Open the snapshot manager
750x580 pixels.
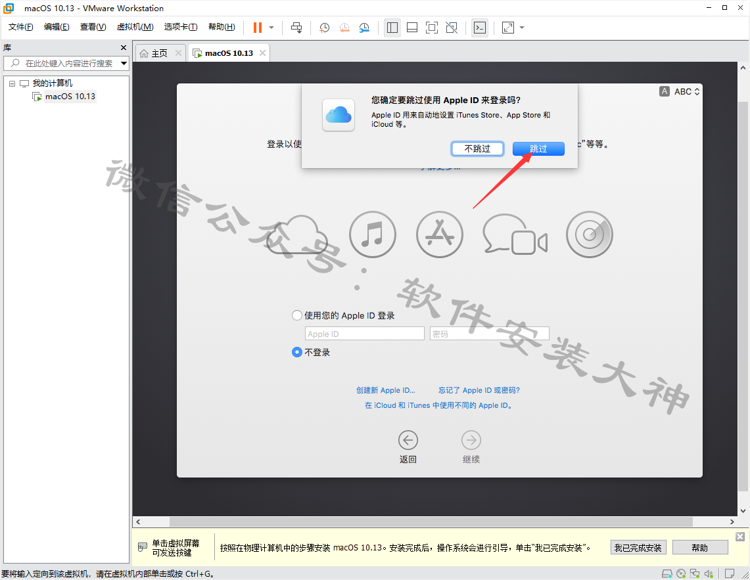364,28
